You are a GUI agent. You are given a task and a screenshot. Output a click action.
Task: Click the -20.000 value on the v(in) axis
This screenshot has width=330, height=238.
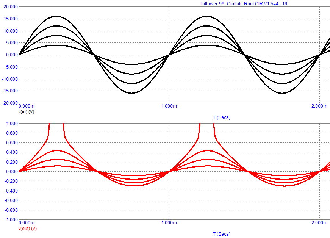click(10, 103)
